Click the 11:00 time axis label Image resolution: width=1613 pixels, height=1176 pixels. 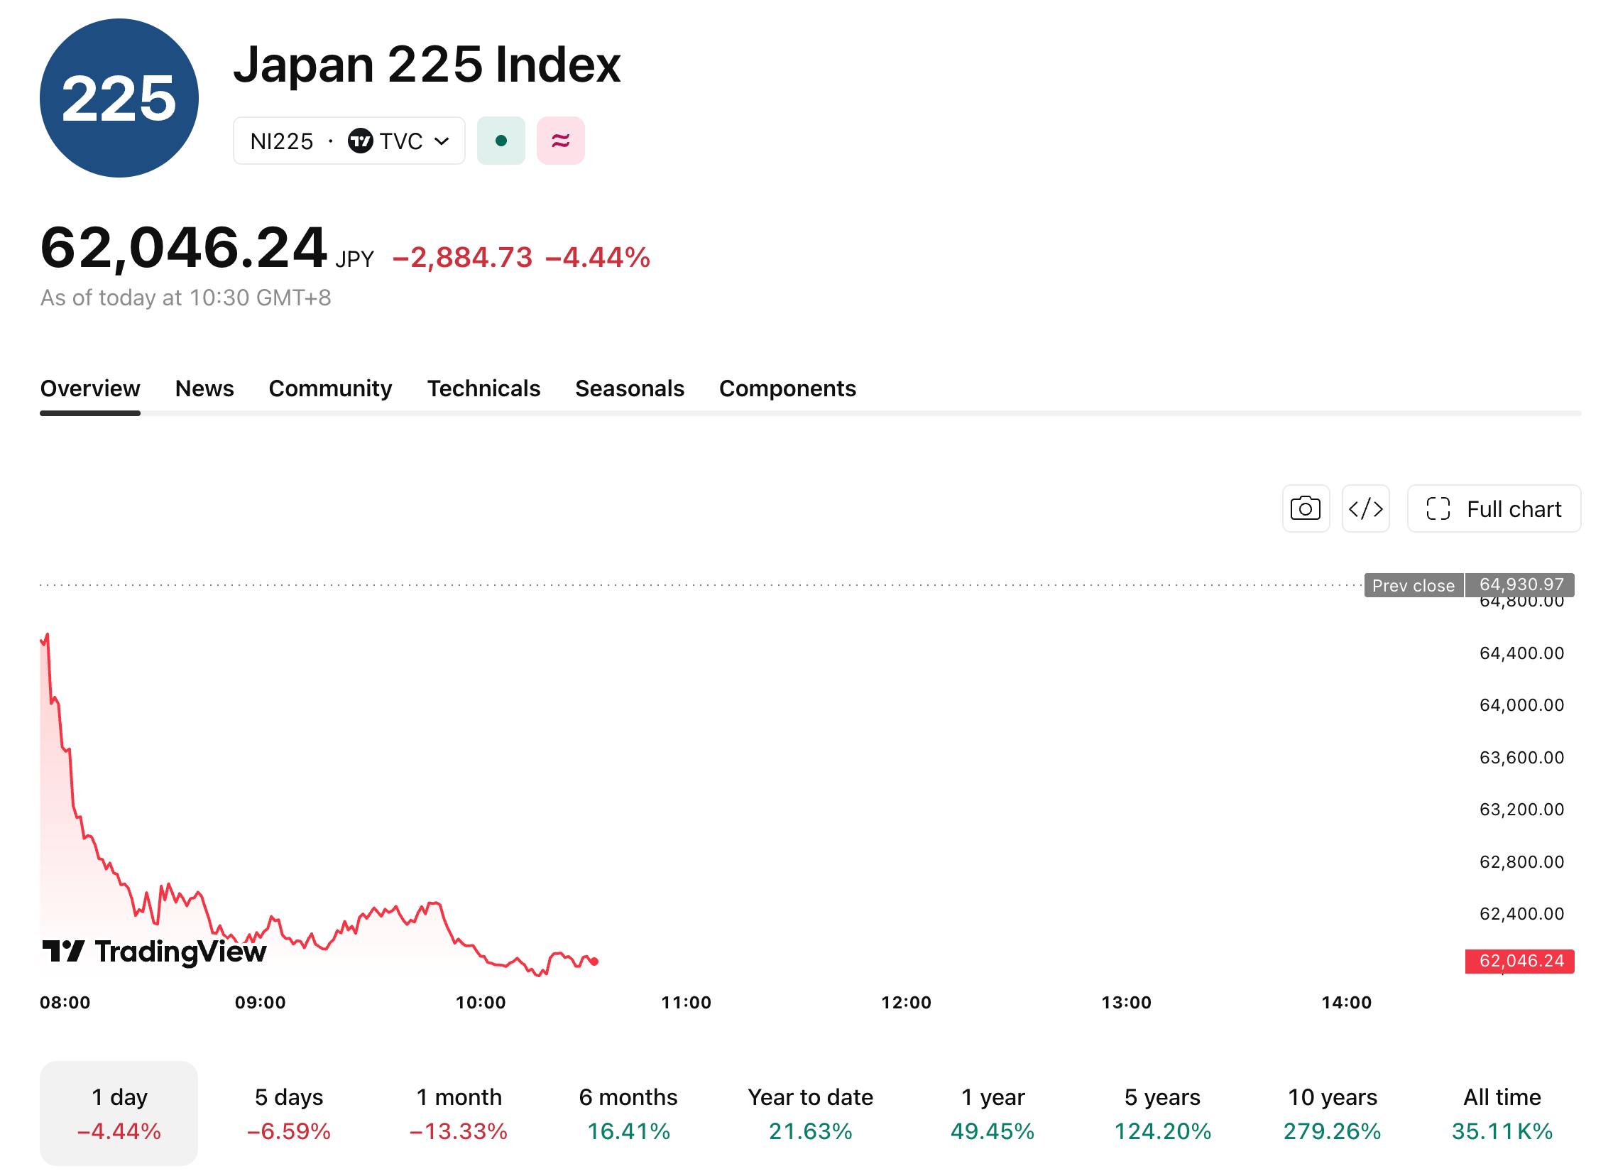tap(687, 1003)
